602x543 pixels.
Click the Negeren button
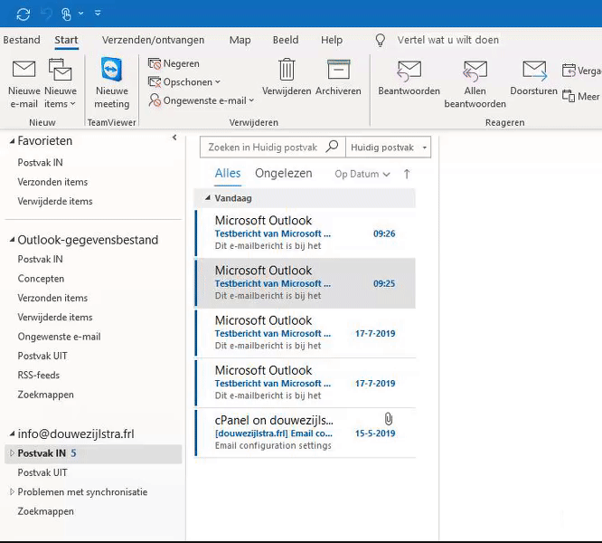click(174, 63)
